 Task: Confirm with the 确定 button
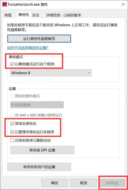pyautogui.click(x=55, y=183)
